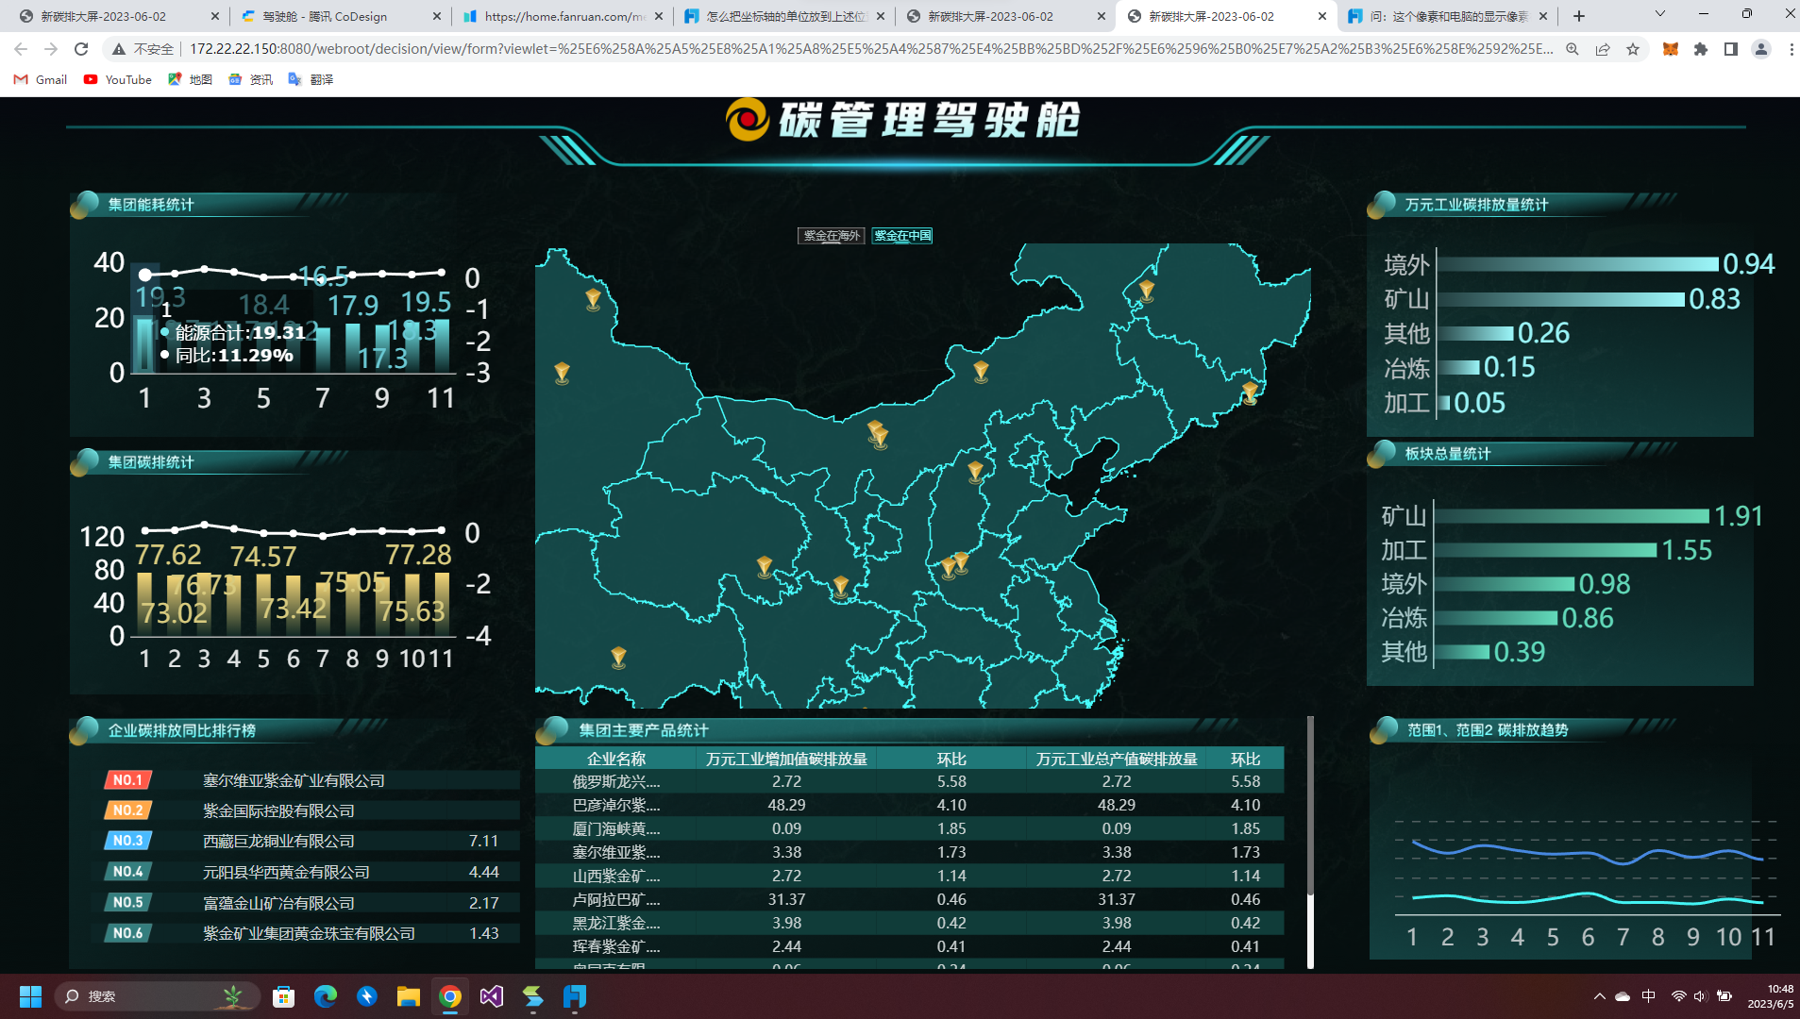This screenshot has width=1800, height=1019.
Task: Open Microsoft Edge from the taskbar
Action: pos(326,996)
